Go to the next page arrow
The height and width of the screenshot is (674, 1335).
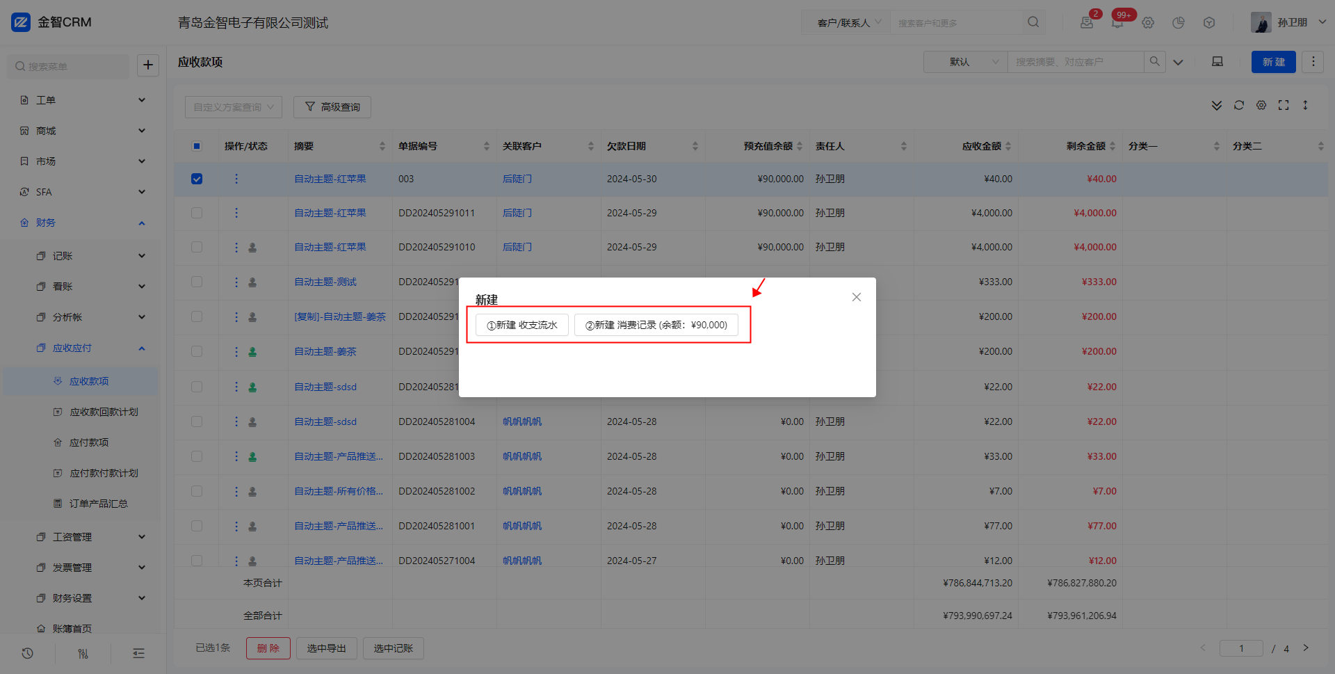[x=1306, y=648]
